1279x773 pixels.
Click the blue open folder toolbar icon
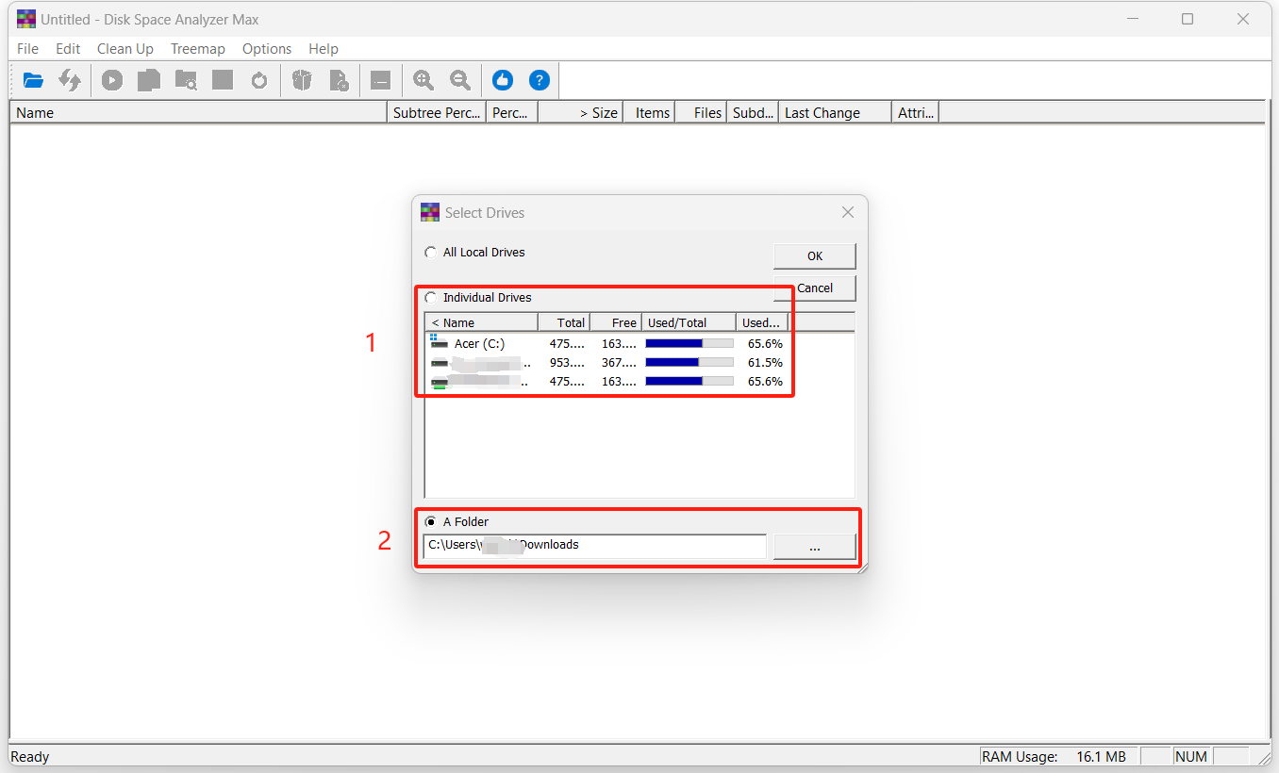pos(34,81)
